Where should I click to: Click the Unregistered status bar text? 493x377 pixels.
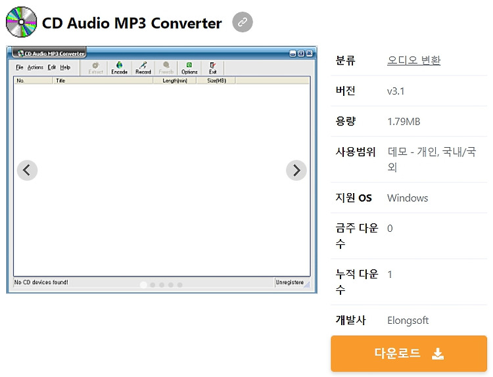(x=290, y=282)
